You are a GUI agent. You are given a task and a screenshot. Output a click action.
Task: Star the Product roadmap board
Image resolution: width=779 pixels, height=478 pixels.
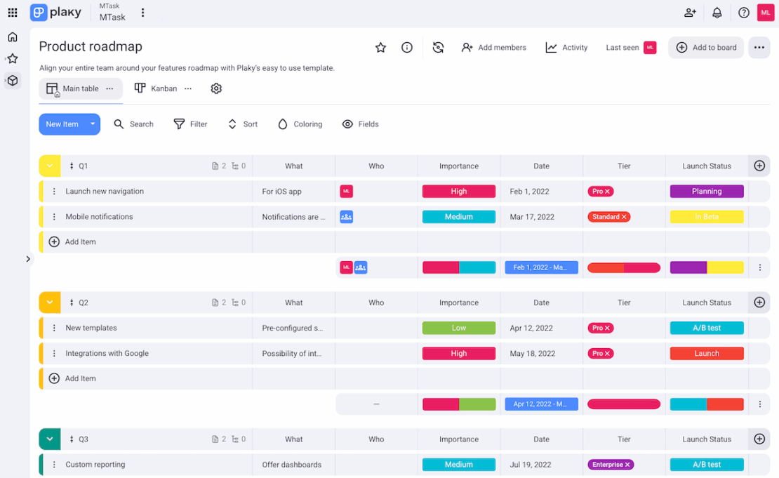tap(380, 48)
